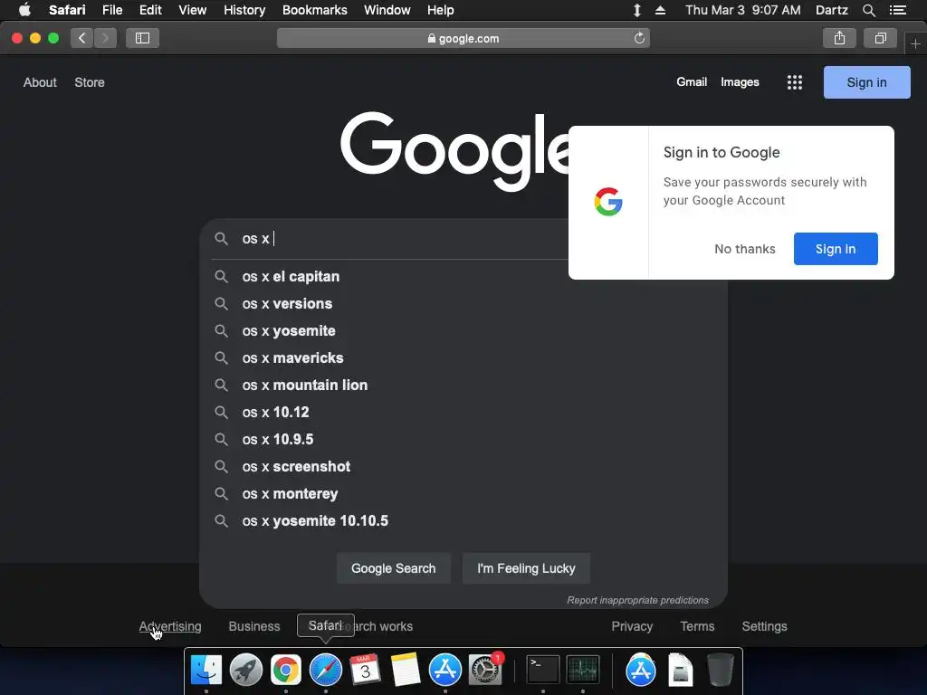
Task: Open Activity Monitor from the Dock
Action: (583, 671)
